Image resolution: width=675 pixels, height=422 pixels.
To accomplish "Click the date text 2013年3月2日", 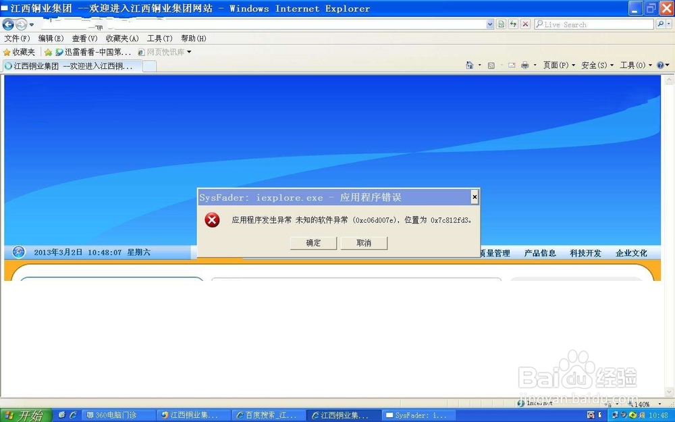I will pos(57,253).
